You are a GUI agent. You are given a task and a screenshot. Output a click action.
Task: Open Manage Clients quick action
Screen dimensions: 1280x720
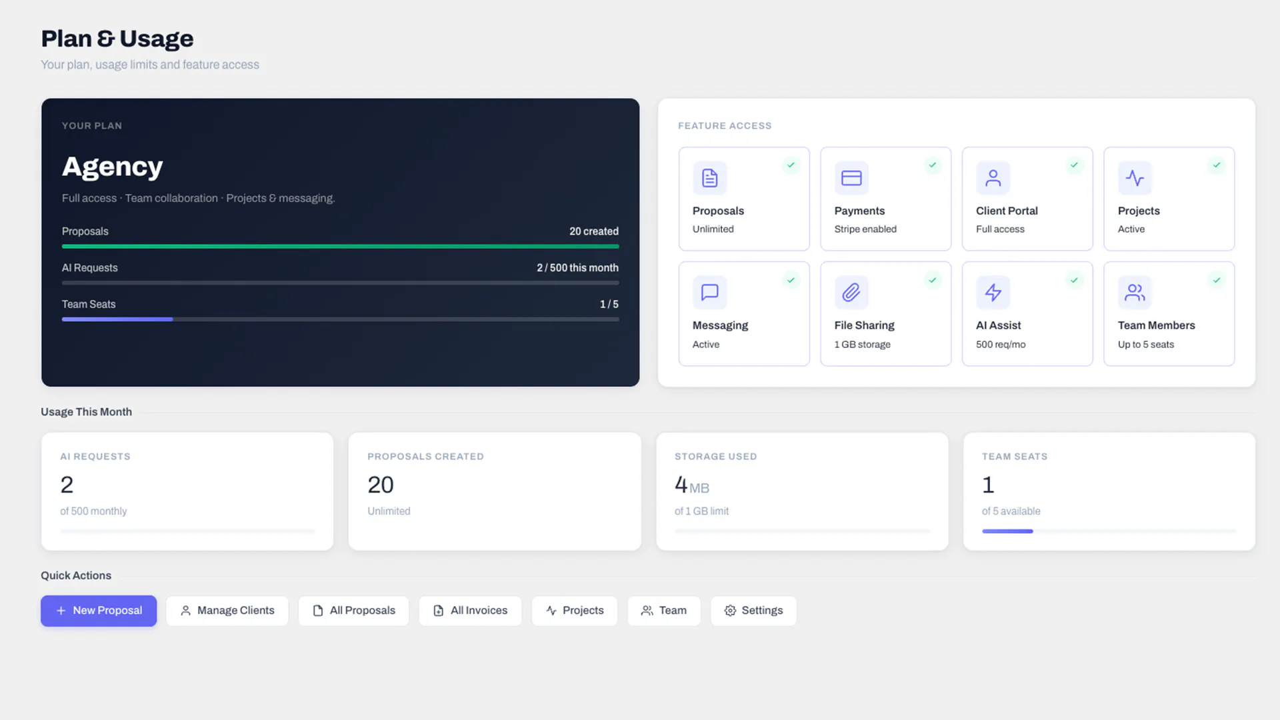227,611
